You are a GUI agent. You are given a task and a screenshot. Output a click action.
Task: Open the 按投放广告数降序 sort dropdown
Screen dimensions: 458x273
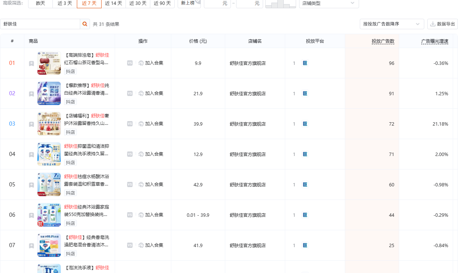click(392, 24)
